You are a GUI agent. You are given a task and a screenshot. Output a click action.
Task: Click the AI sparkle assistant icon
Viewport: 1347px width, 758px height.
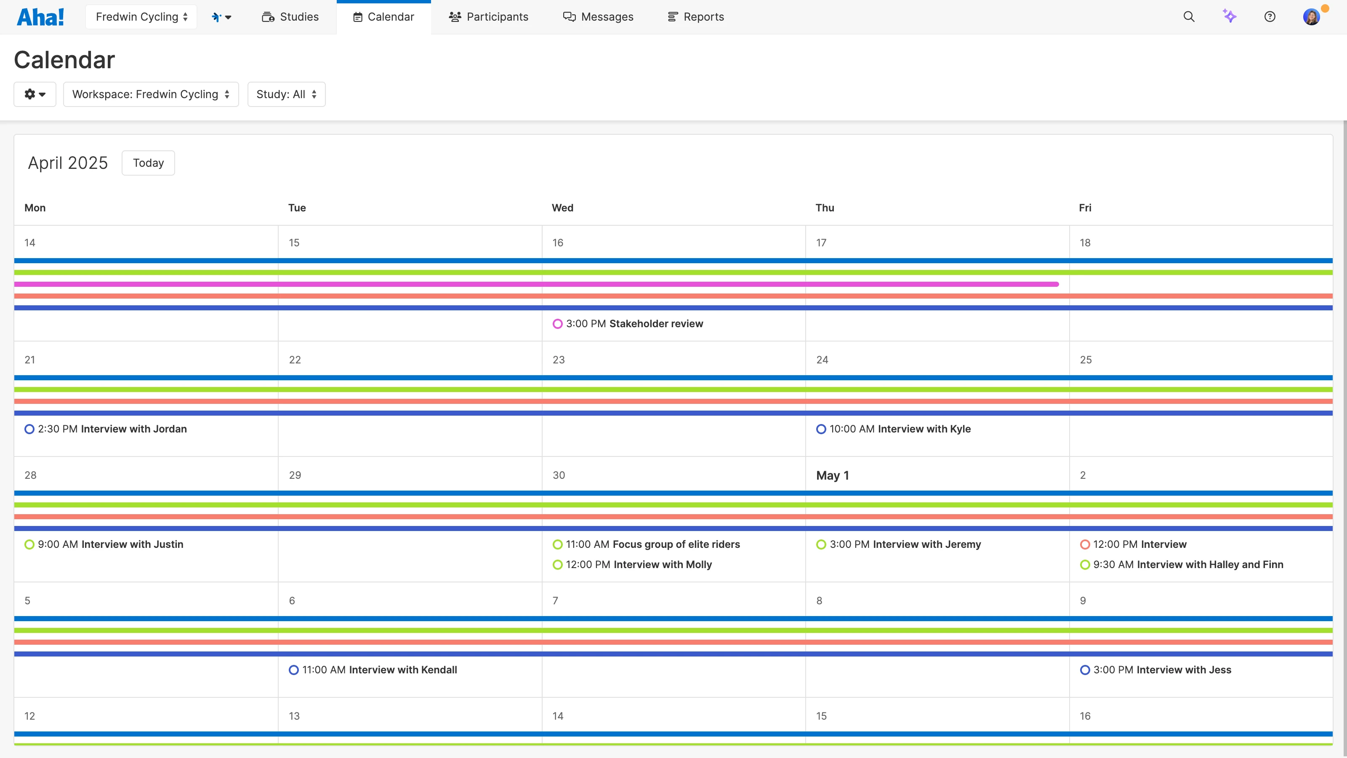[x=1229, y=16]
